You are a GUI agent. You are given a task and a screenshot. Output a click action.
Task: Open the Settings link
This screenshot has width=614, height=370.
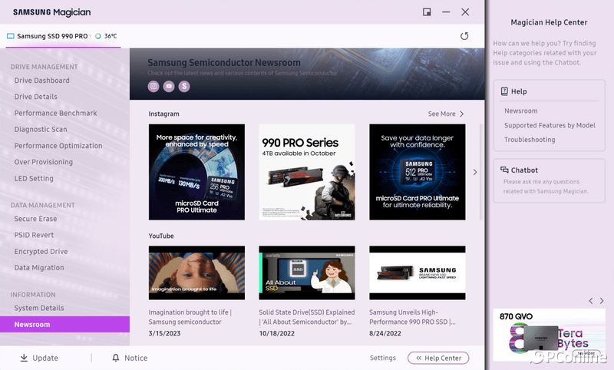pos(383,358)
